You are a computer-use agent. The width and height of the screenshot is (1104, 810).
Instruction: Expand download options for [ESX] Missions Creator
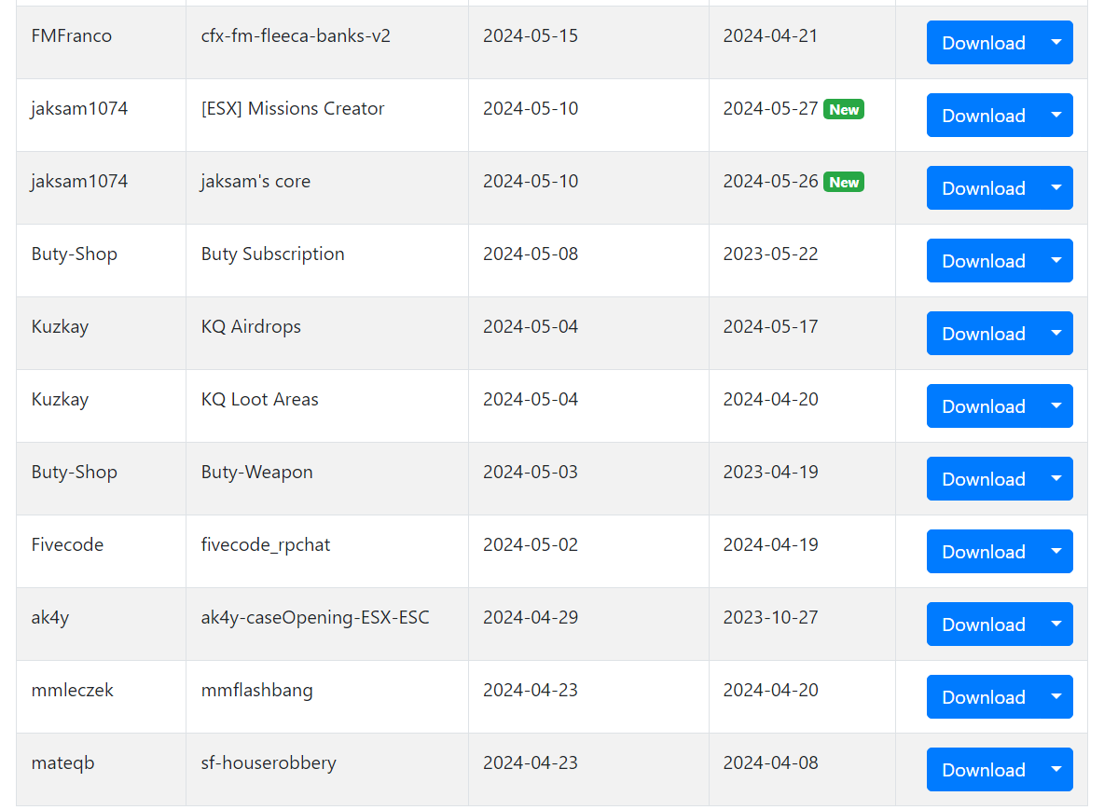1056,116
